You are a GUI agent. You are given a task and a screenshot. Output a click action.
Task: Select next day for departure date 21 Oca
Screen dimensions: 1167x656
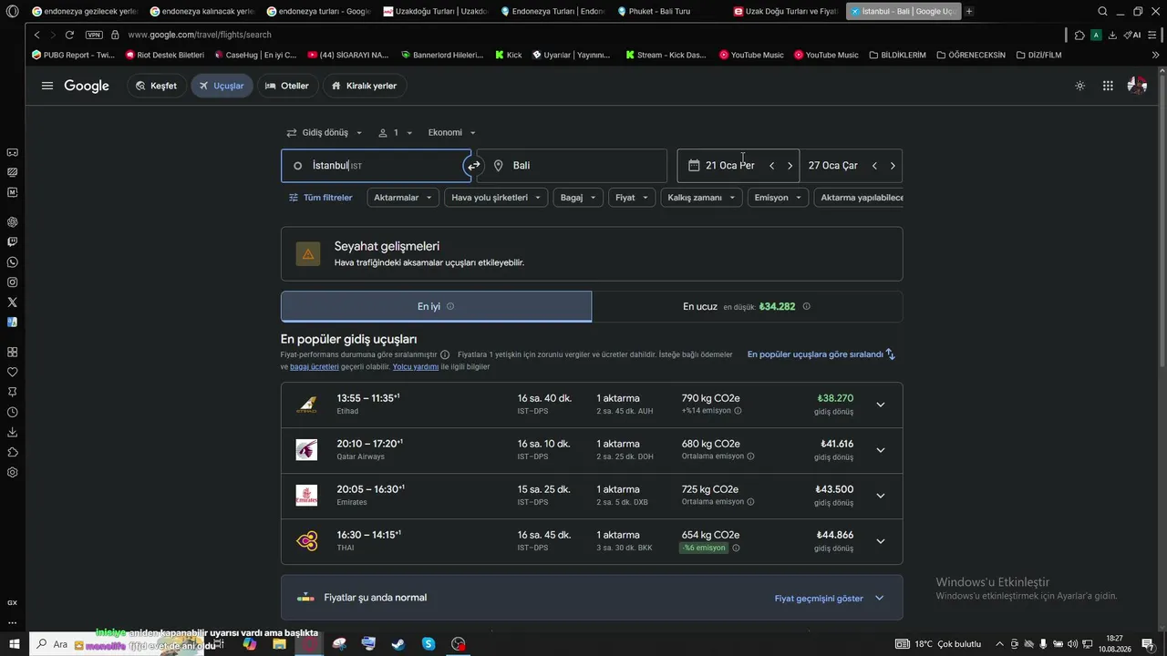pos(790,166)
